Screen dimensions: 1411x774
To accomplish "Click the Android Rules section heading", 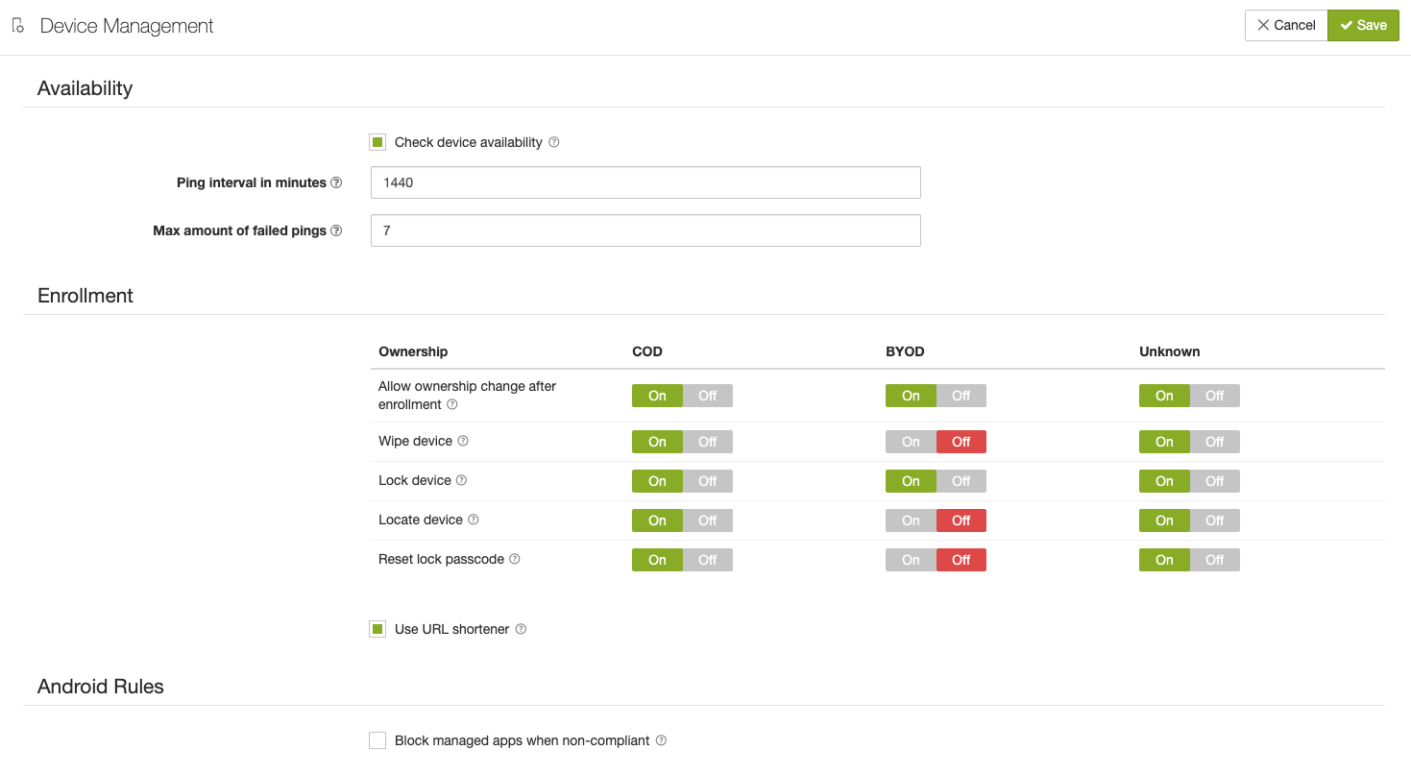I will click(101, 687).
